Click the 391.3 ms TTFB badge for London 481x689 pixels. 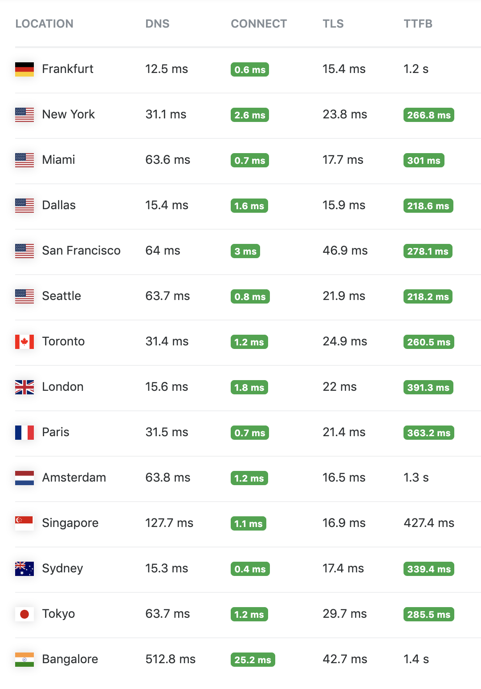point(428,387)
